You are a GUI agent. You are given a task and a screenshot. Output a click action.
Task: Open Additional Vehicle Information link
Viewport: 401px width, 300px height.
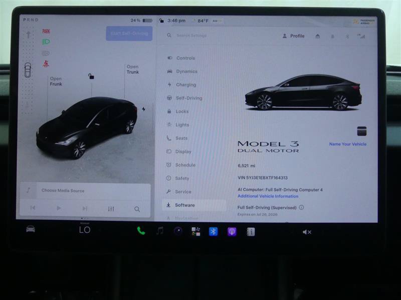click(x=268, y=196)
